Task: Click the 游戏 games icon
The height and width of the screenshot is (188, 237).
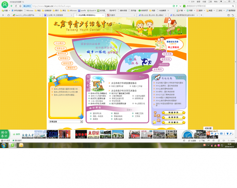Action: (219, 11)
